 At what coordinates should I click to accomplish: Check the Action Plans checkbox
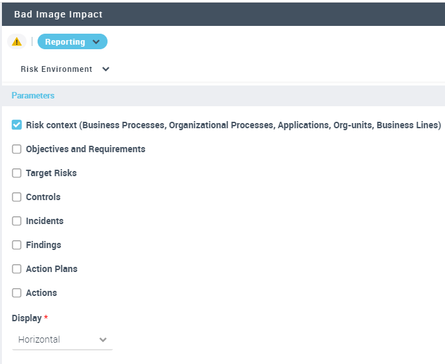(x=17, y=269)
